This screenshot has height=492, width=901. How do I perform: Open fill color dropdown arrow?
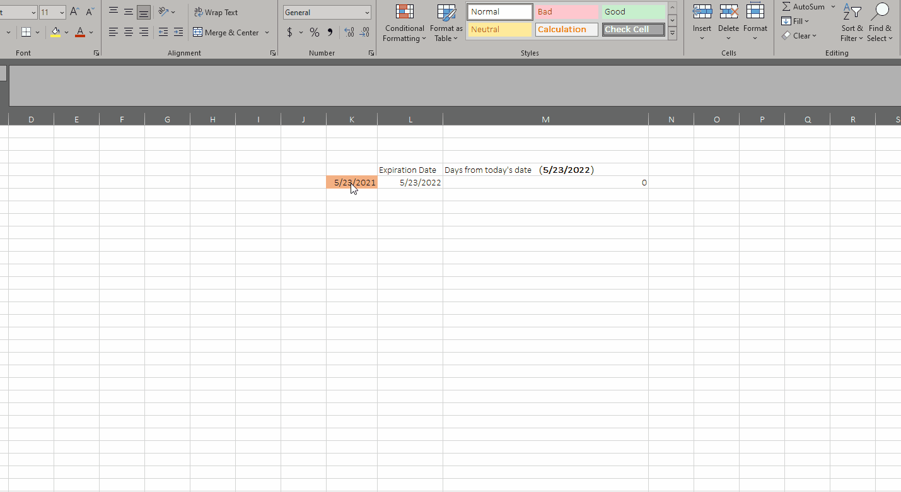(66, 32)
